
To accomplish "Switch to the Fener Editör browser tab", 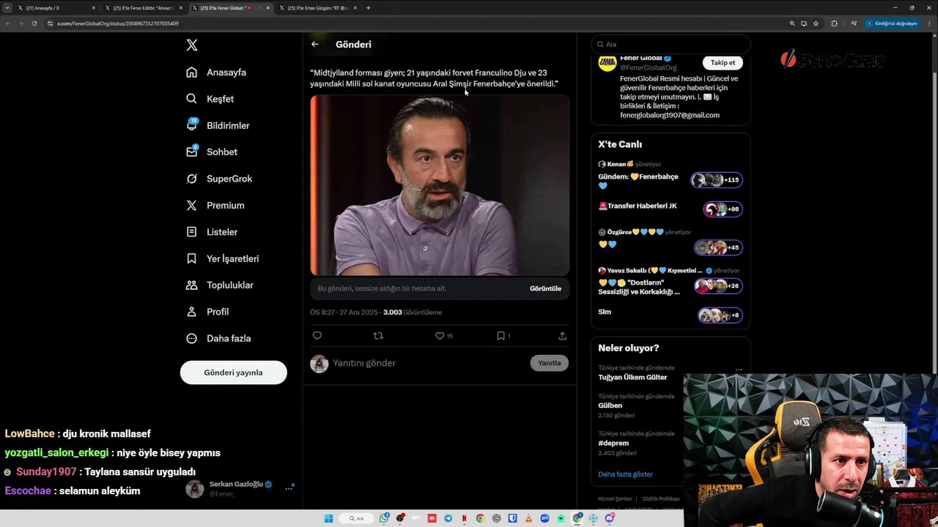I will 144,8.
